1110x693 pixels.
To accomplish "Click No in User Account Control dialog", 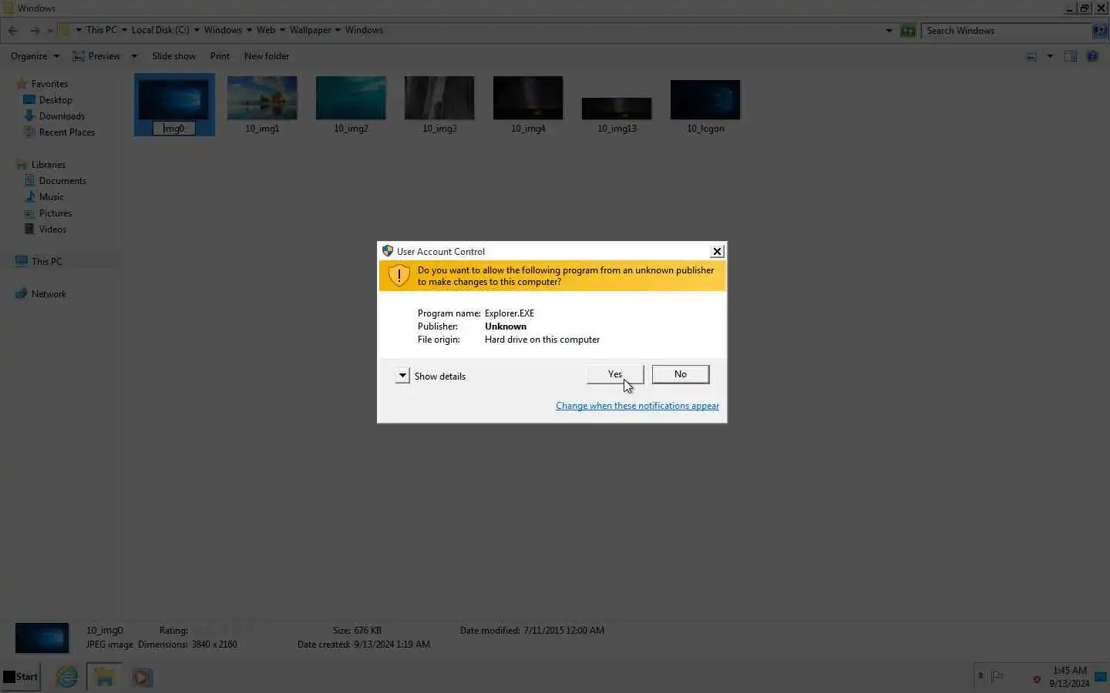I will tap(680, 374).
